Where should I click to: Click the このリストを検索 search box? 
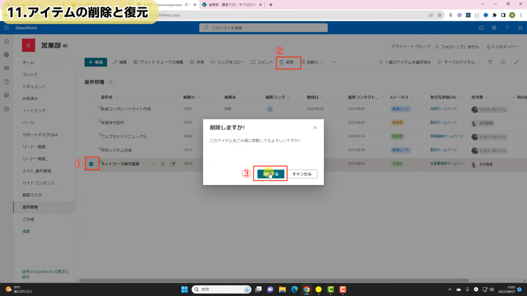(x=263, y=27)
